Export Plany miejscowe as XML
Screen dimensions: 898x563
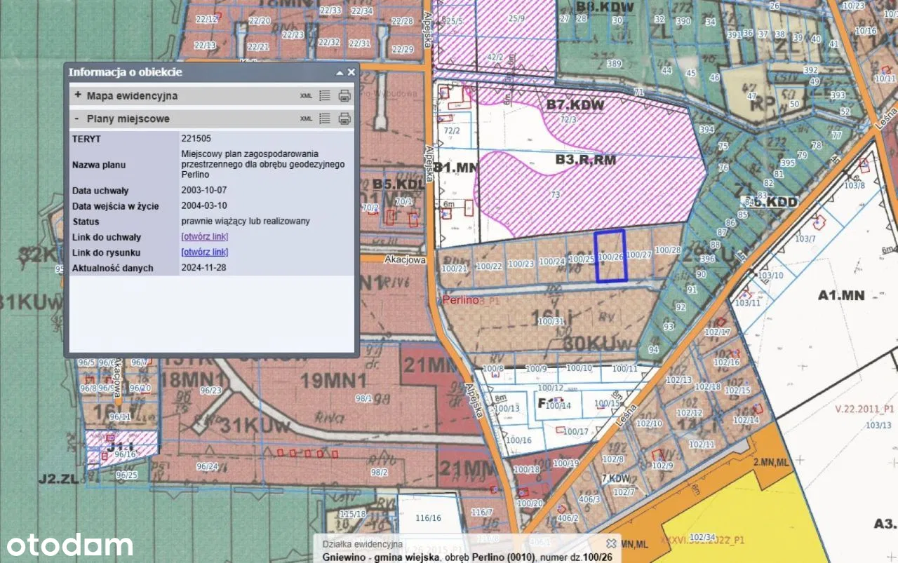click(306, 119)
